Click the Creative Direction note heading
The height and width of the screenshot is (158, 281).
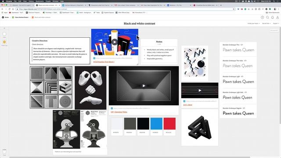tap(40, 41)
